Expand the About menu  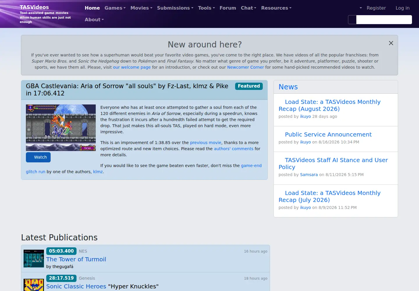coord(94,19)
